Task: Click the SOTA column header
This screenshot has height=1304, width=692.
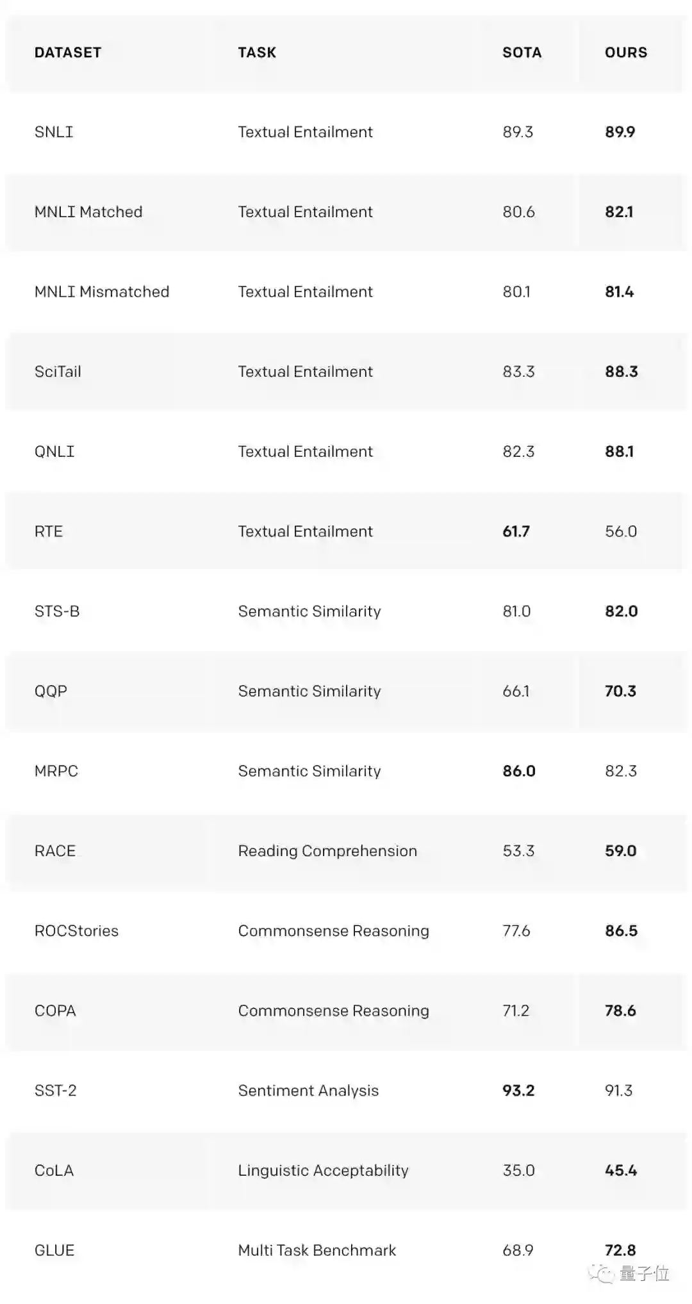Action: click(x=522, y=53)
